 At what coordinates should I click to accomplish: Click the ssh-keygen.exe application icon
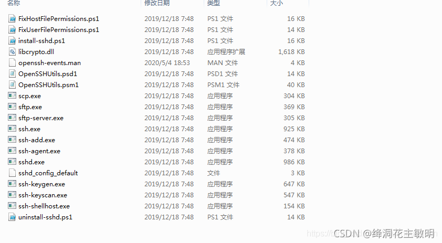(12, 184)
